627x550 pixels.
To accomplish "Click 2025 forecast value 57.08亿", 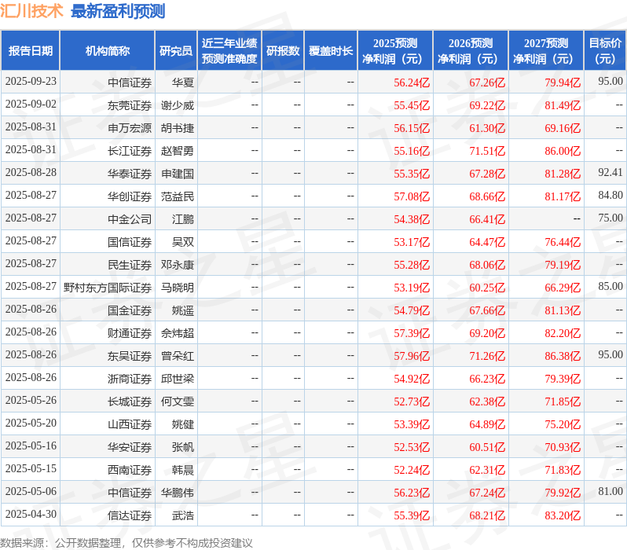I will [x=412, y=196].
